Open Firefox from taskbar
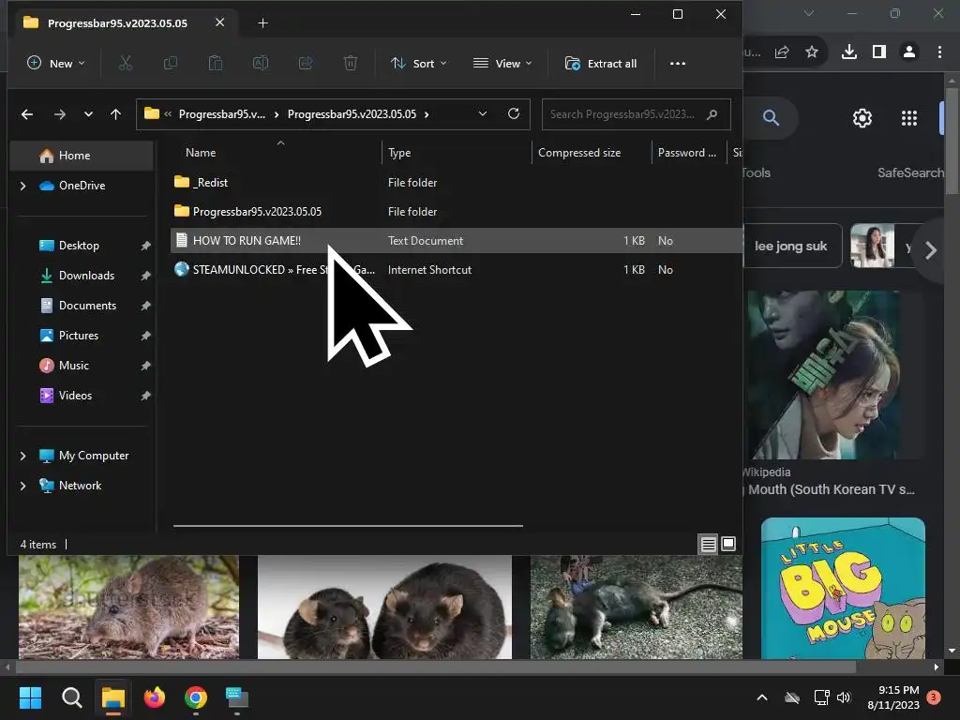Viewport: 960px width, 720px height. click(155, 697)
